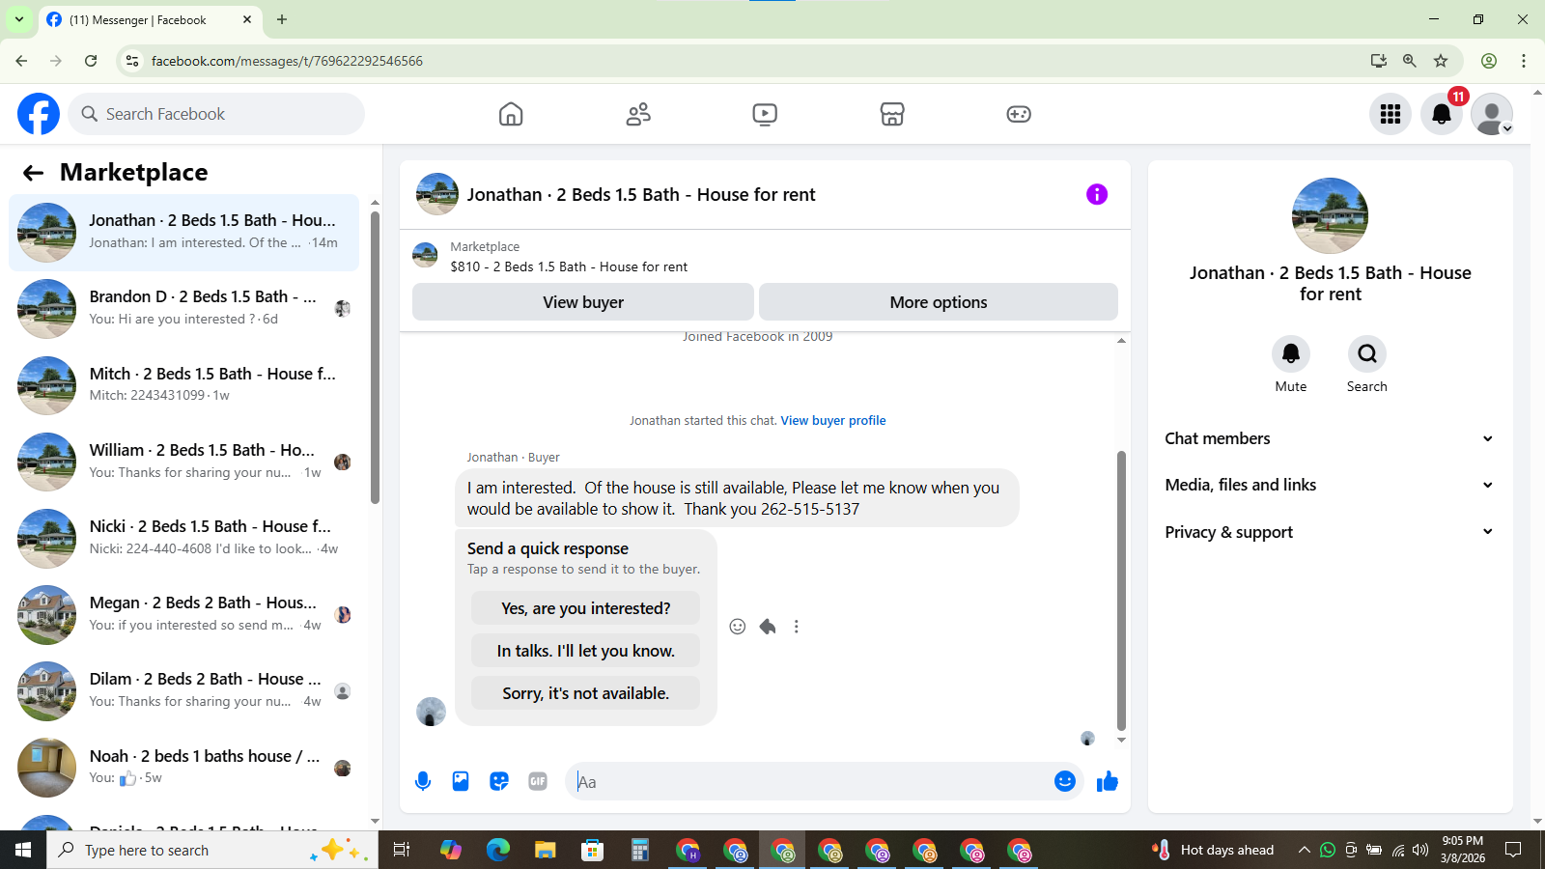The height and width of the screenshot is (869, 1545).
Task: Search in conversation magnifier icon
Action: coord(1367,354)
